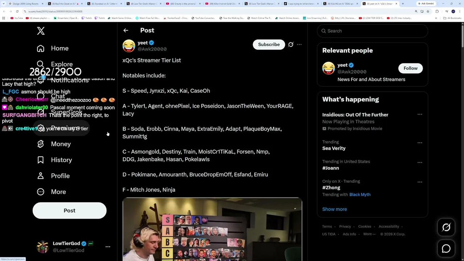Go back in browser history
464x261 pixels.
point(4,12)
